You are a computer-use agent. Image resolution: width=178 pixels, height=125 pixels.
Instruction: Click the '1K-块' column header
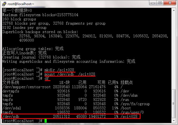click(65, 82)
